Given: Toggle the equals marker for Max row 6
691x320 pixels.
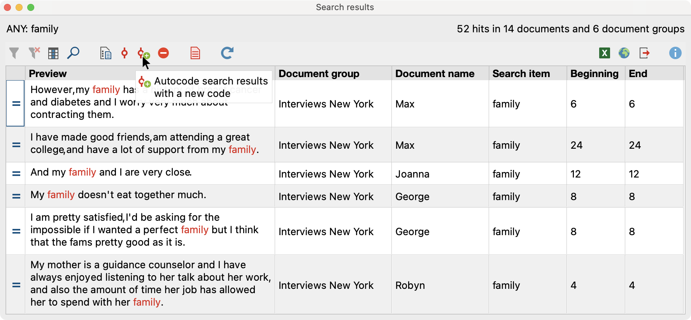Looking at the screenshot, I should [16, 104].
